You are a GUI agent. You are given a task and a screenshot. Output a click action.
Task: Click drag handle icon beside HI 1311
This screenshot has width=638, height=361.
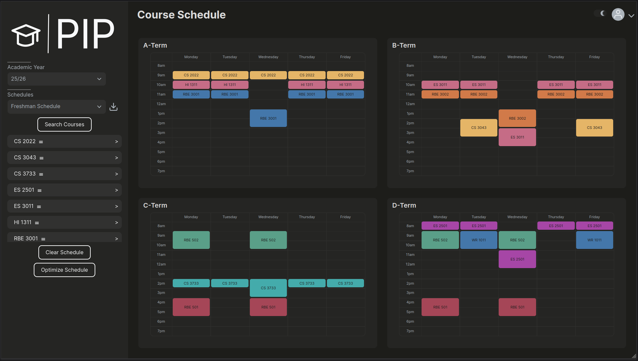click(37, 223)
